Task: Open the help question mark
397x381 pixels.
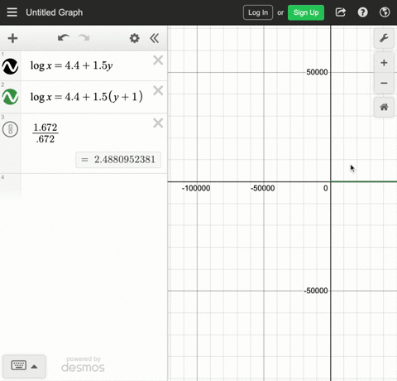Action: click(x=362, y=12)
